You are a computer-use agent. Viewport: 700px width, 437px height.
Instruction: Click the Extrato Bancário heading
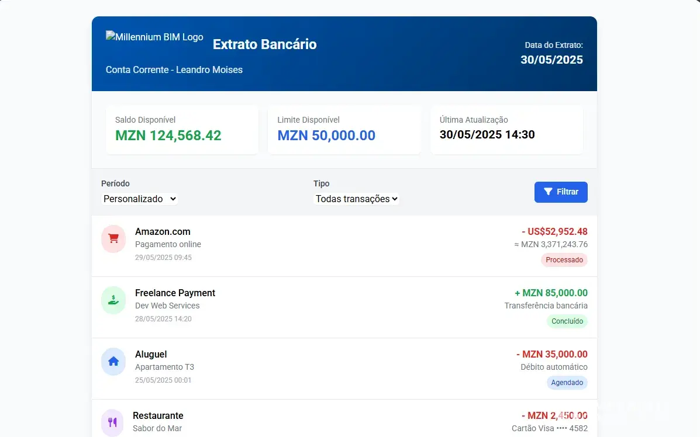point(264,44)
